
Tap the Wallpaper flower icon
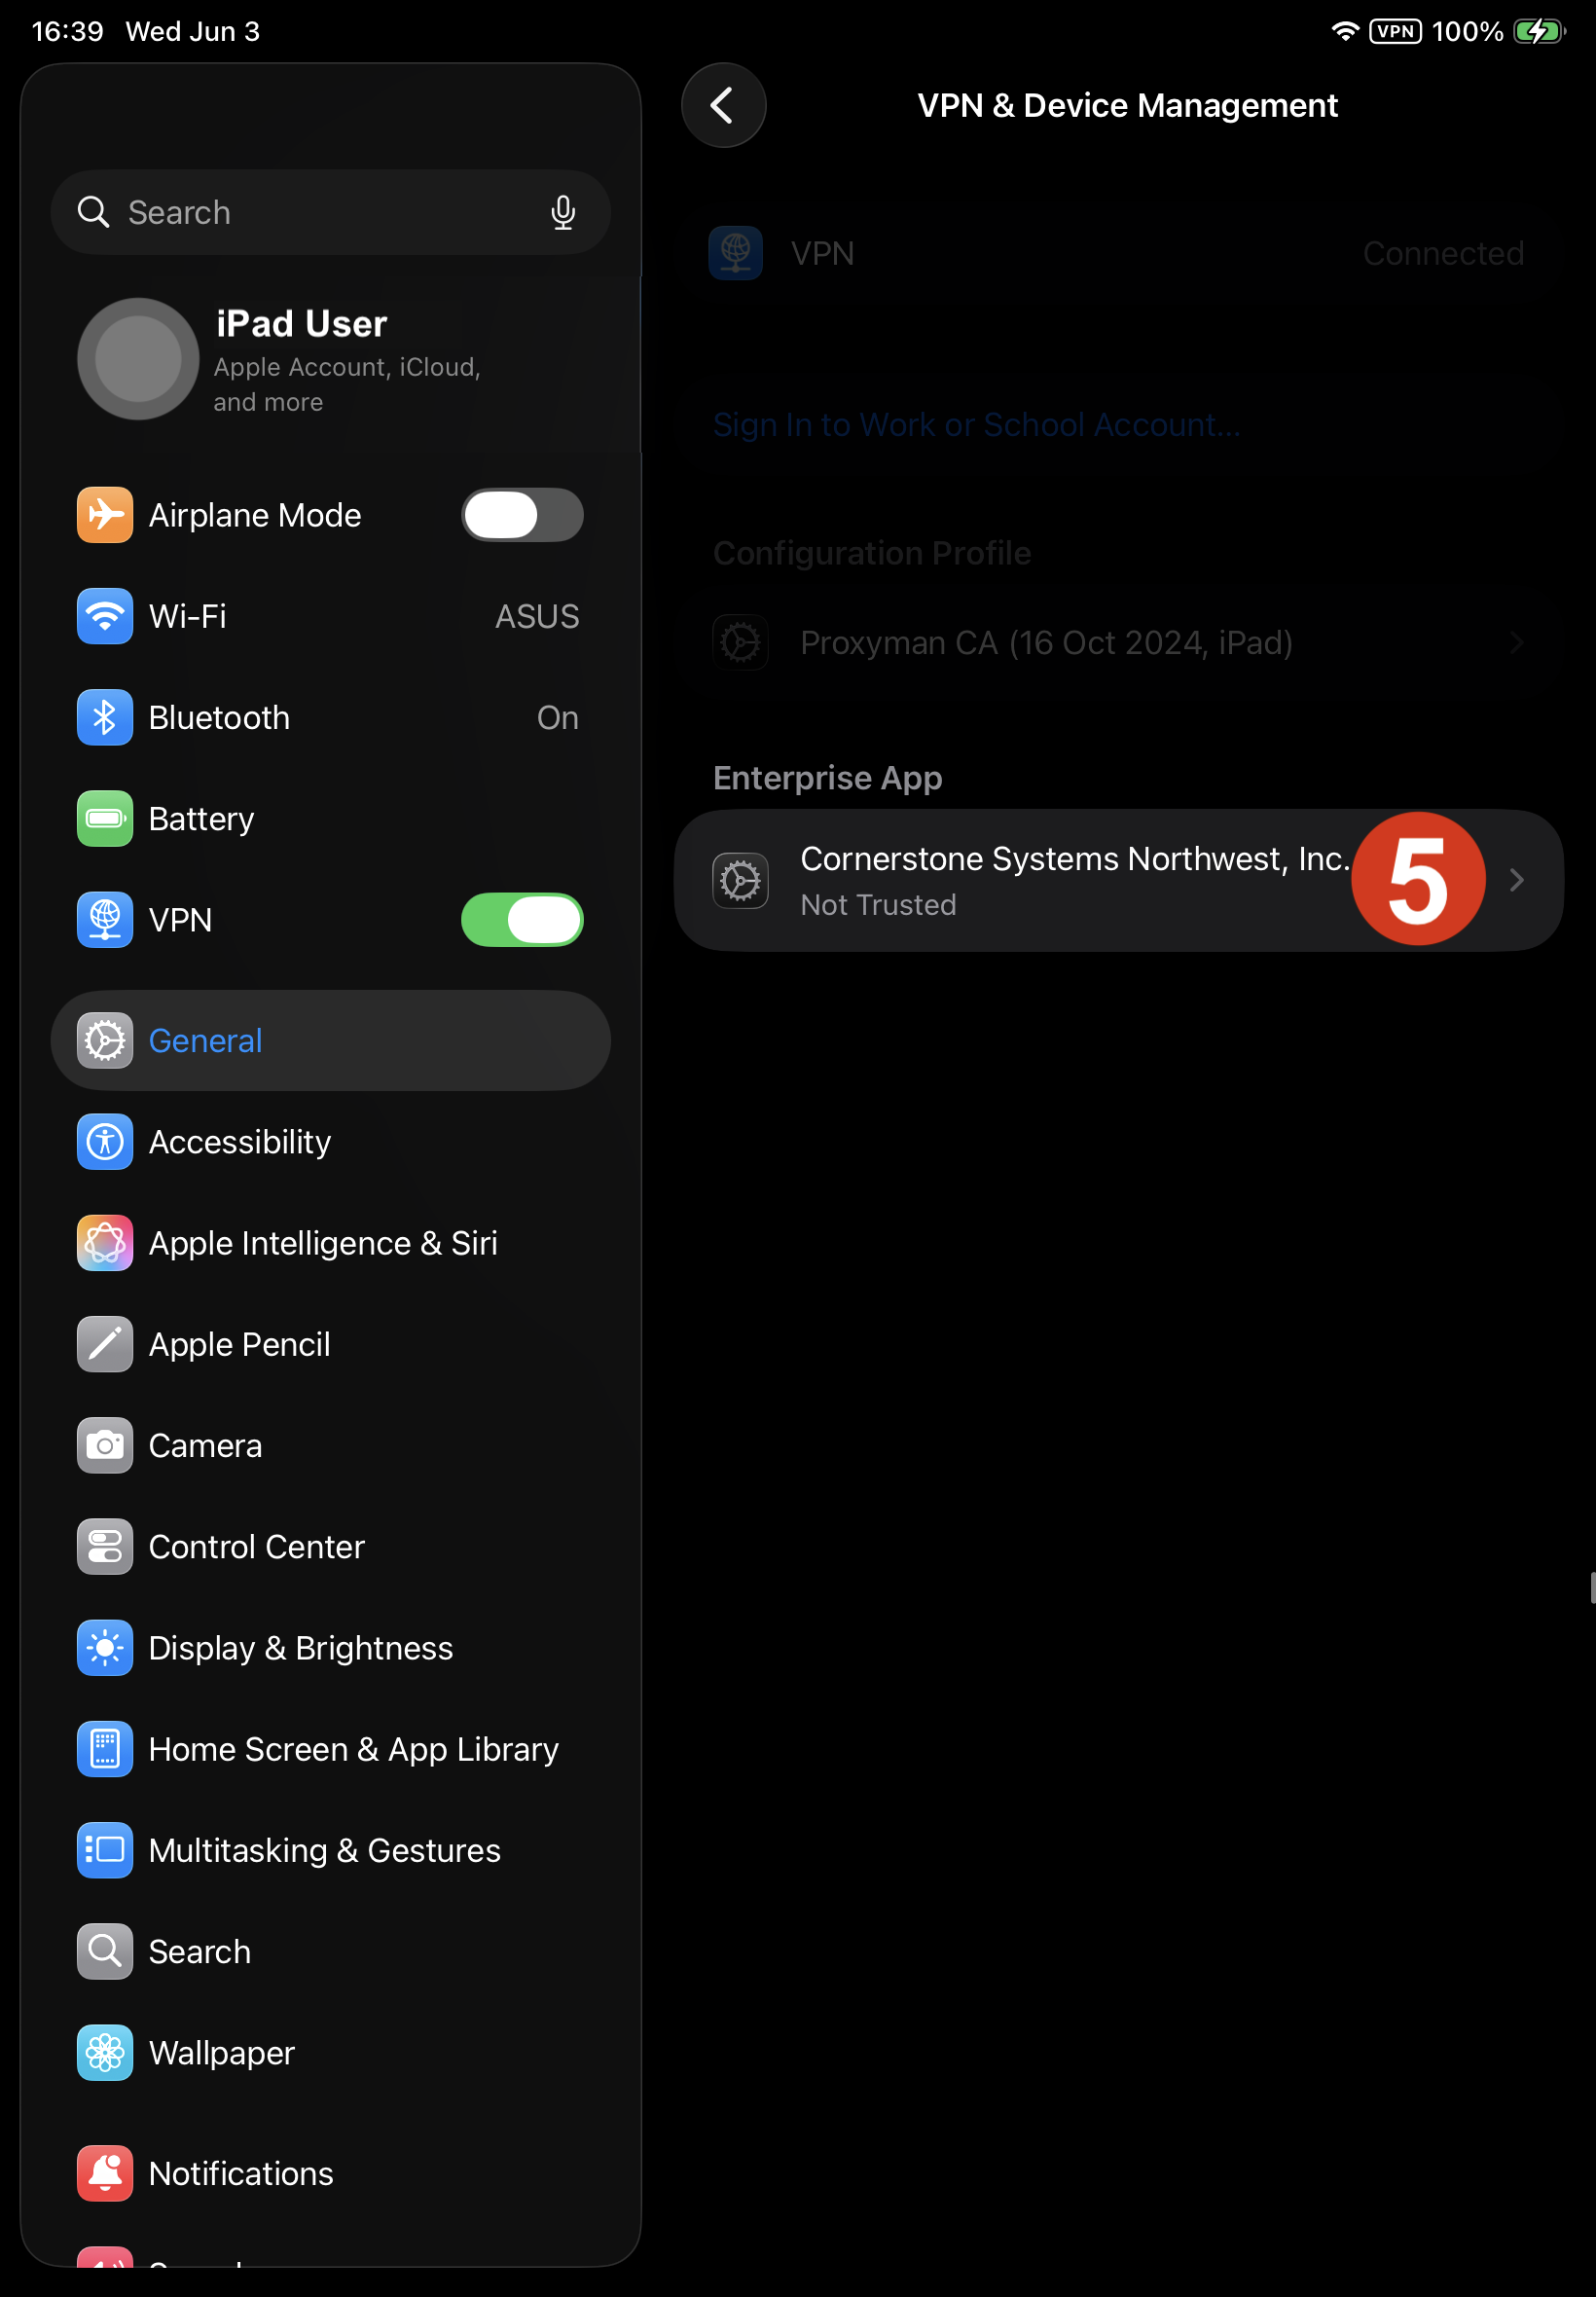[105, 2053]
